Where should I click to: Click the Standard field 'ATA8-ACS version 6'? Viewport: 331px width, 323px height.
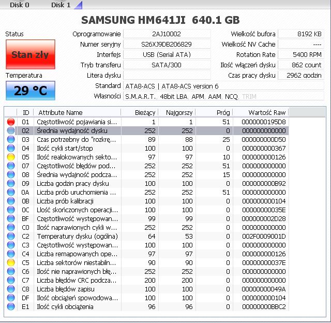click(x=223, y=86)
